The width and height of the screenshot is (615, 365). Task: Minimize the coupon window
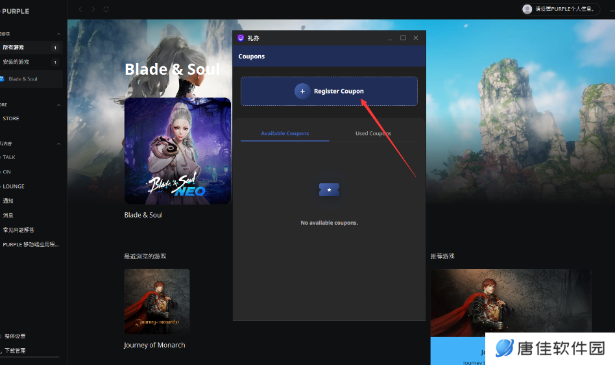[390, 38]
